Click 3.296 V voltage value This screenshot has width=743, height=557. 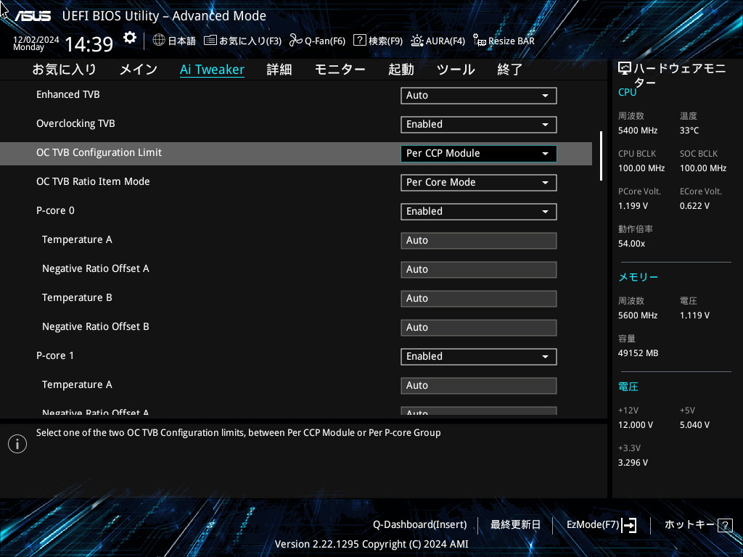click(633, 462)
